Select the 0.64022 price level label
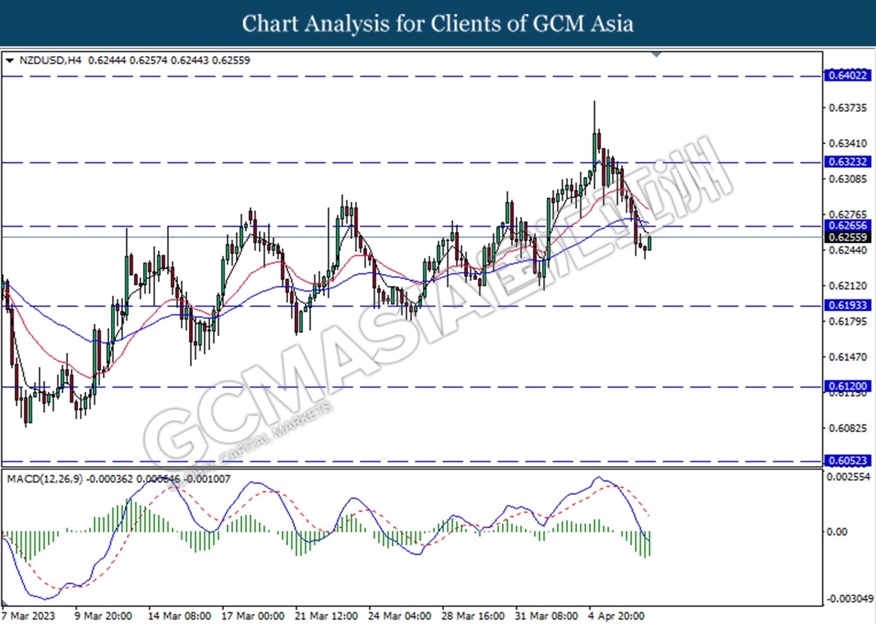The height and width of the screenshot is (626, 876). (848, 75)
